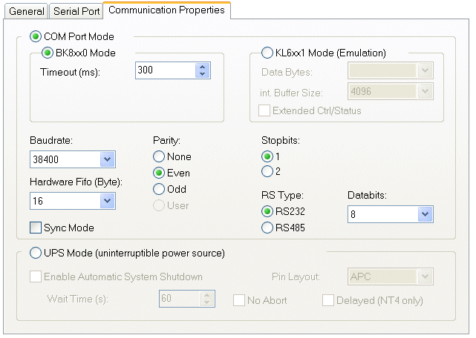Switch to the General tab

click(x=27, y=11)
